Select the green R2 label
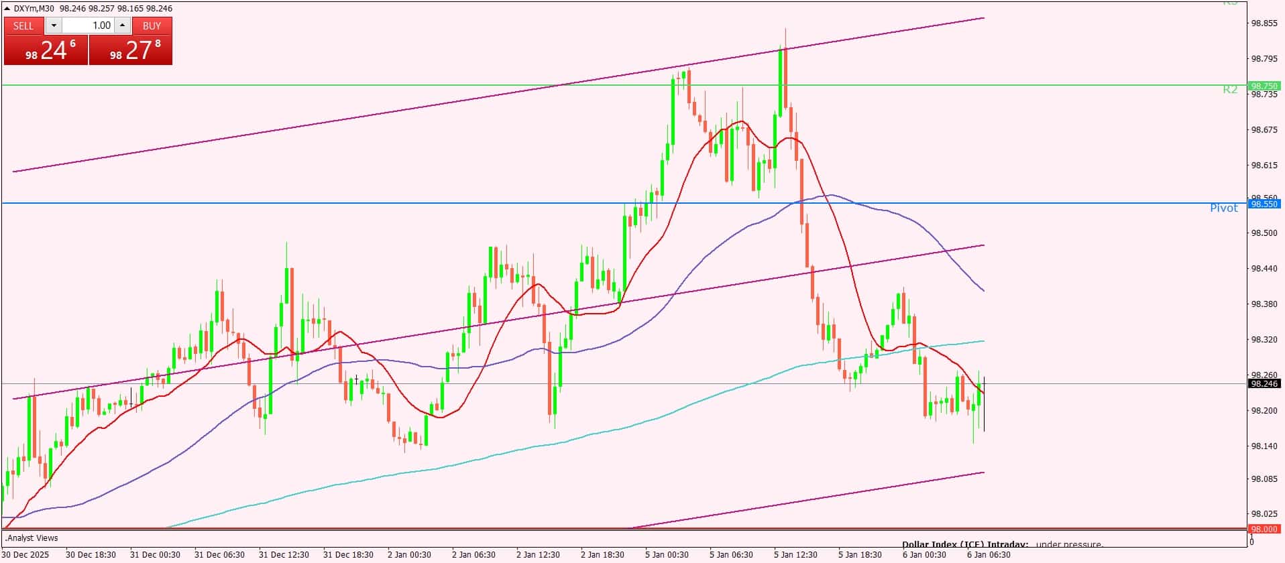1285x563 pixels. click(x=1230, y=89)
